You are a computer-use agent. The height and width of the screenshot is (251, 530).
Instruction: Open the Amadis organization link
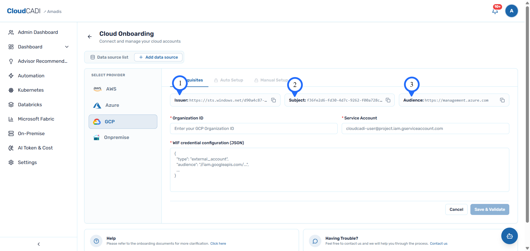pyautogui.click(x=52, y=12)
